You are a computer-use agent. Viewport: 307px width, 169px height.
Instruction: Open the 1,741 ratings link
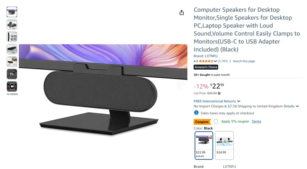(223, 61)
